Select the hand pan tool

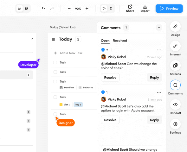pos(111,9)
